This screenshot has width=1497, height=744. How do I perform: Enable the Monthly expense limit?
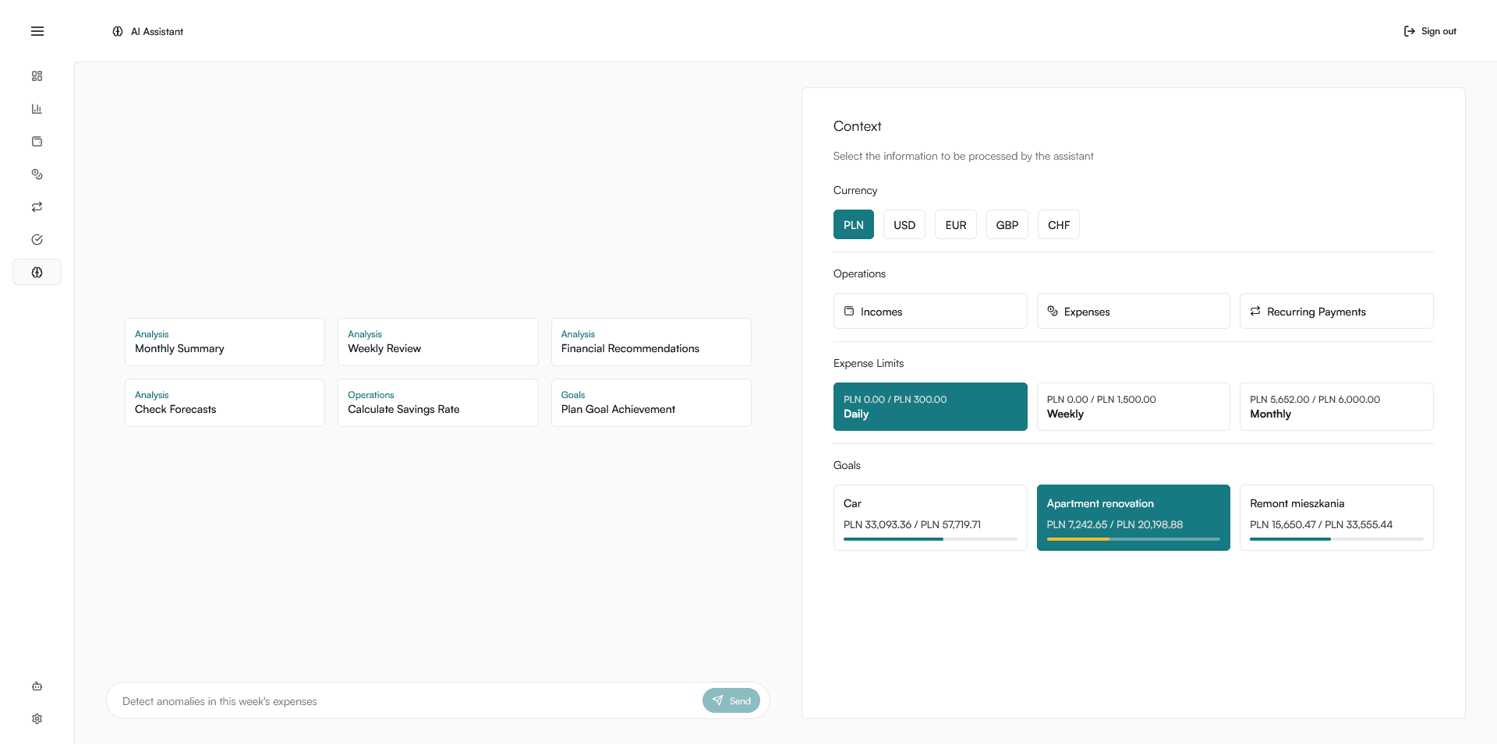1336,406
